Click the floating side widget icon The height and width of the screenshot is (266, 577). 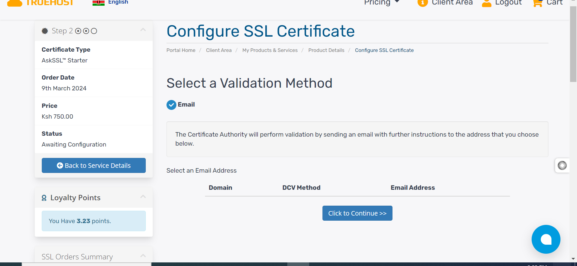[562, 165]
